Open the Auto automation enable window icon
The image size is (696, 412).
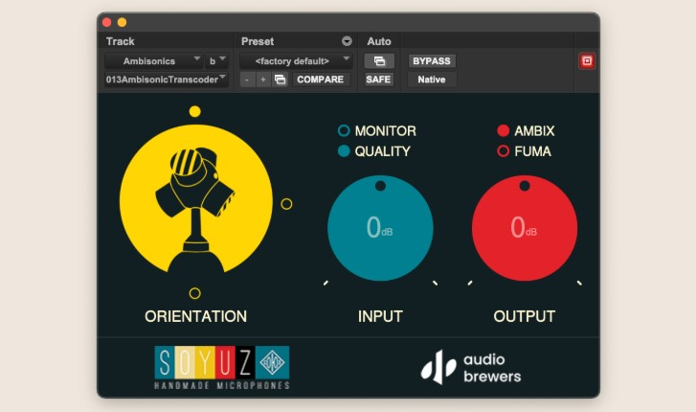pyautogui.click(x=378, y=61)
